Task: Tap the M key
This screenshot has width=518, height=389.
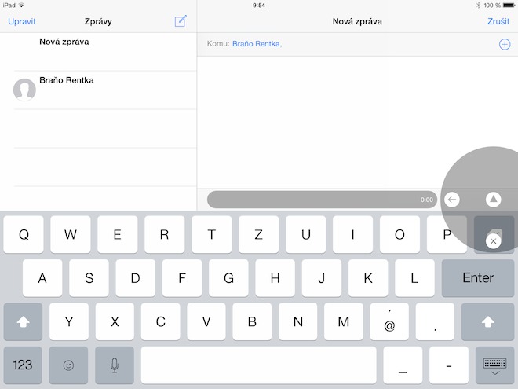Action: click(344, 321)
